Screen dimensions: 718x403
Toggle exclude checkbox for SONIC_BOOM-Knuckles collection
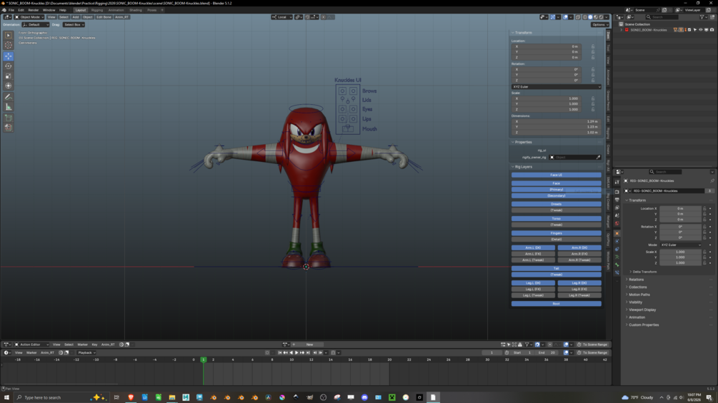point(689,30)
